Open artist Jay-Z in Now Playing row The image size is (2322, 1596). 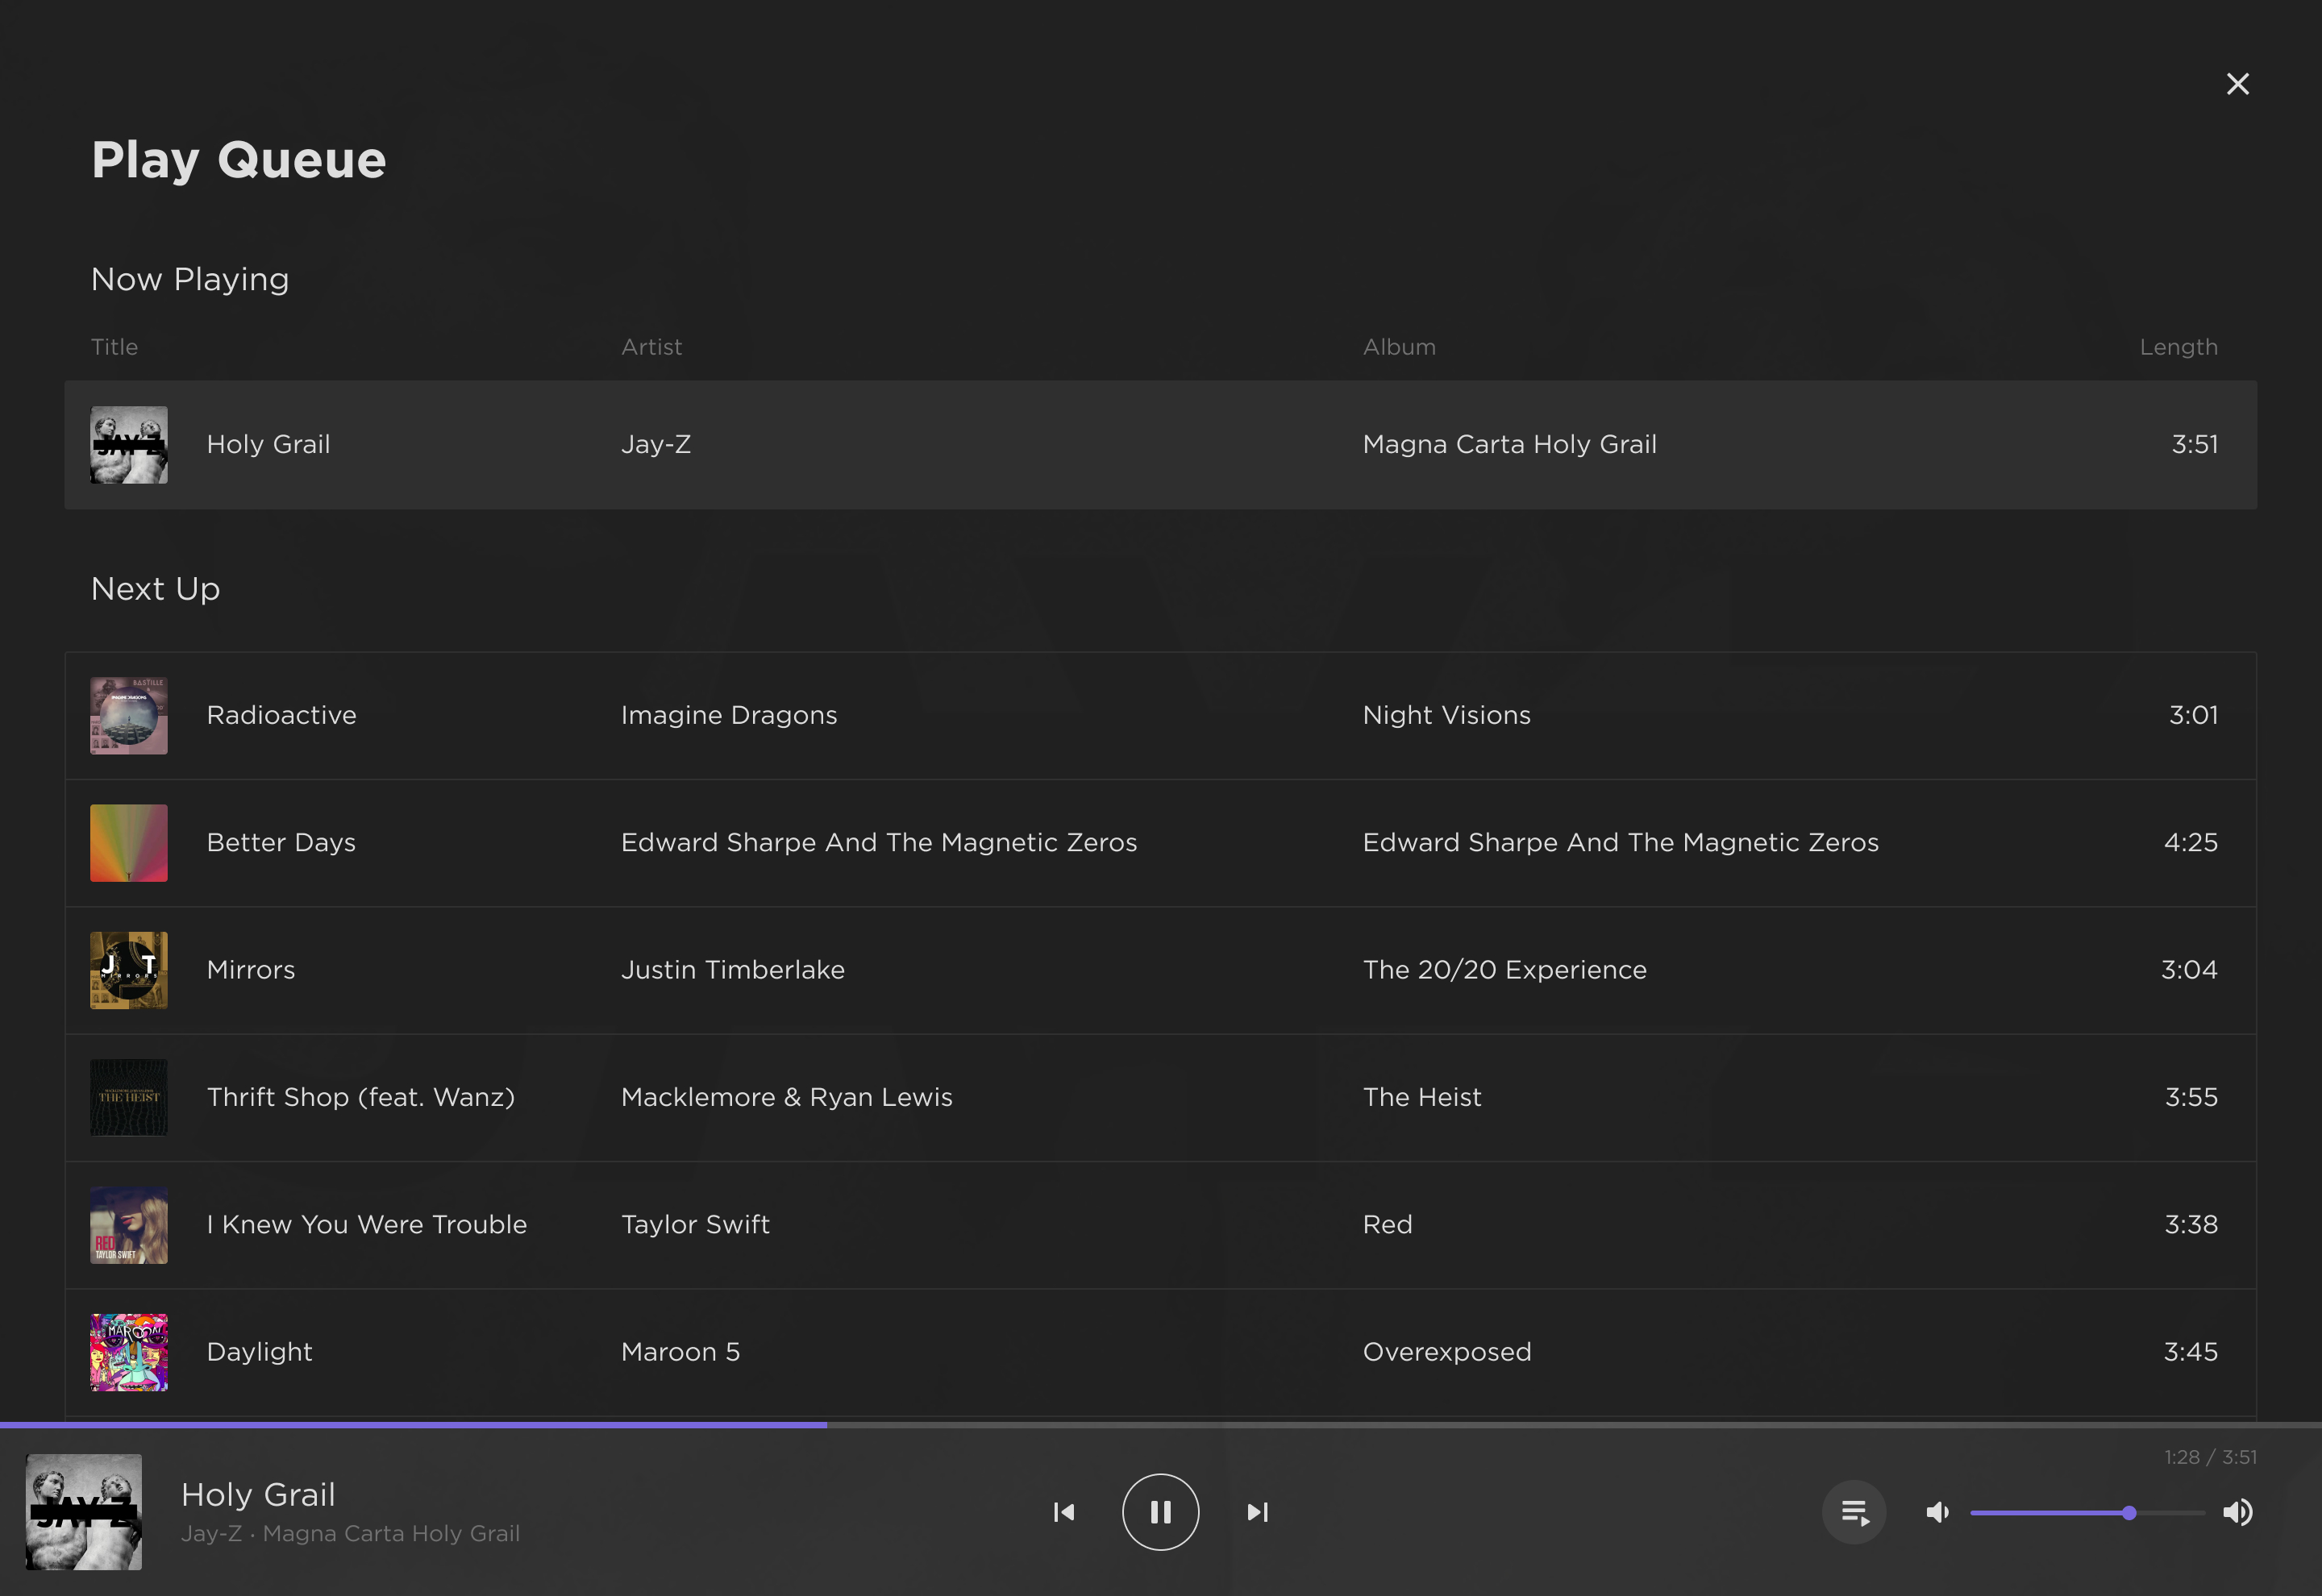[656, 444]
